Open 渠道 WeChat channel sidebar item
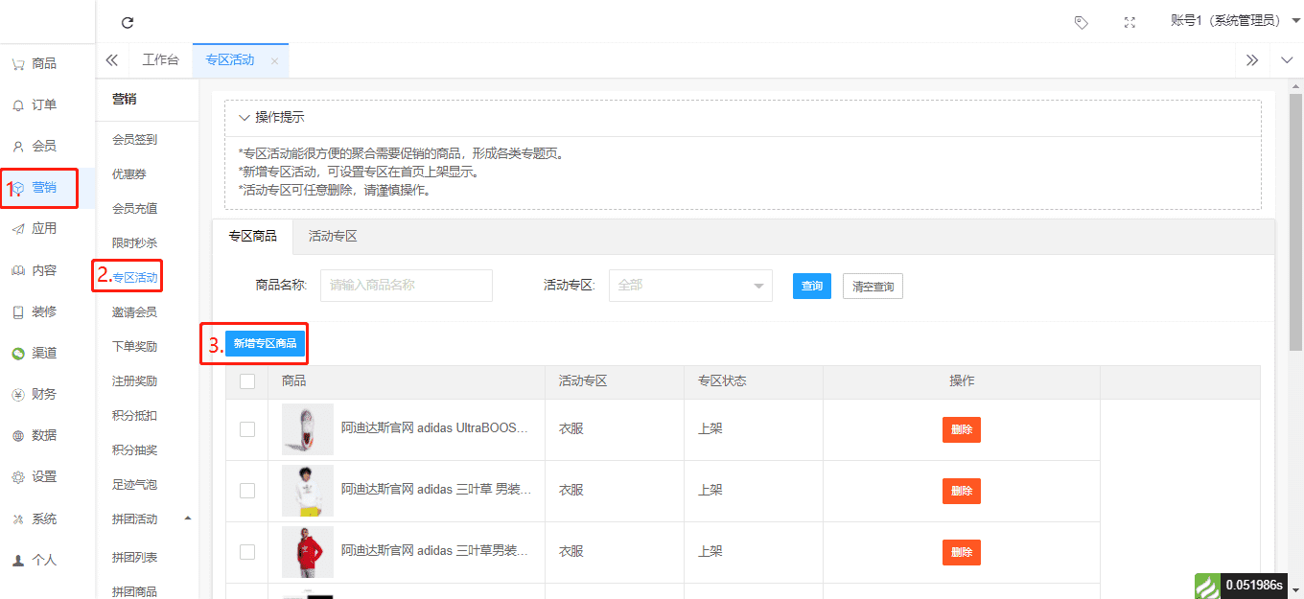 [43, 353]
